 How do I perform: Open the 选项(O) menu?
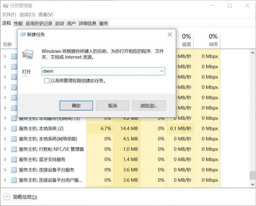pyautogui.click(x=27, y=15)
